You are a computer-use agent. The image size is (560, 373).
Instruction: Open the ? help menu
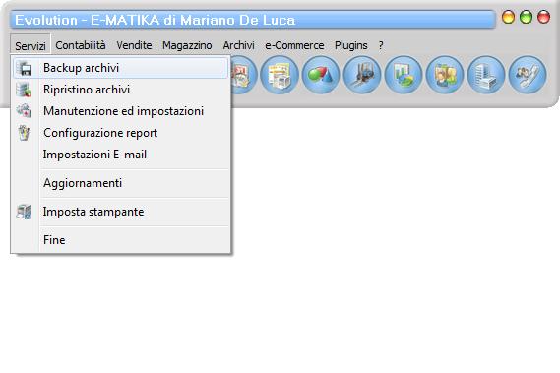pyautogui.click(x=381, y=45)
